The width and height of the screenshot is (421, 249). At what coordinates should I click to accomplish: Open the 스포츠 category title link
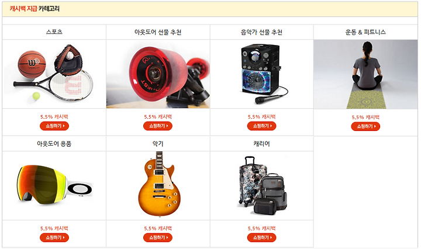tap(54, 32)
